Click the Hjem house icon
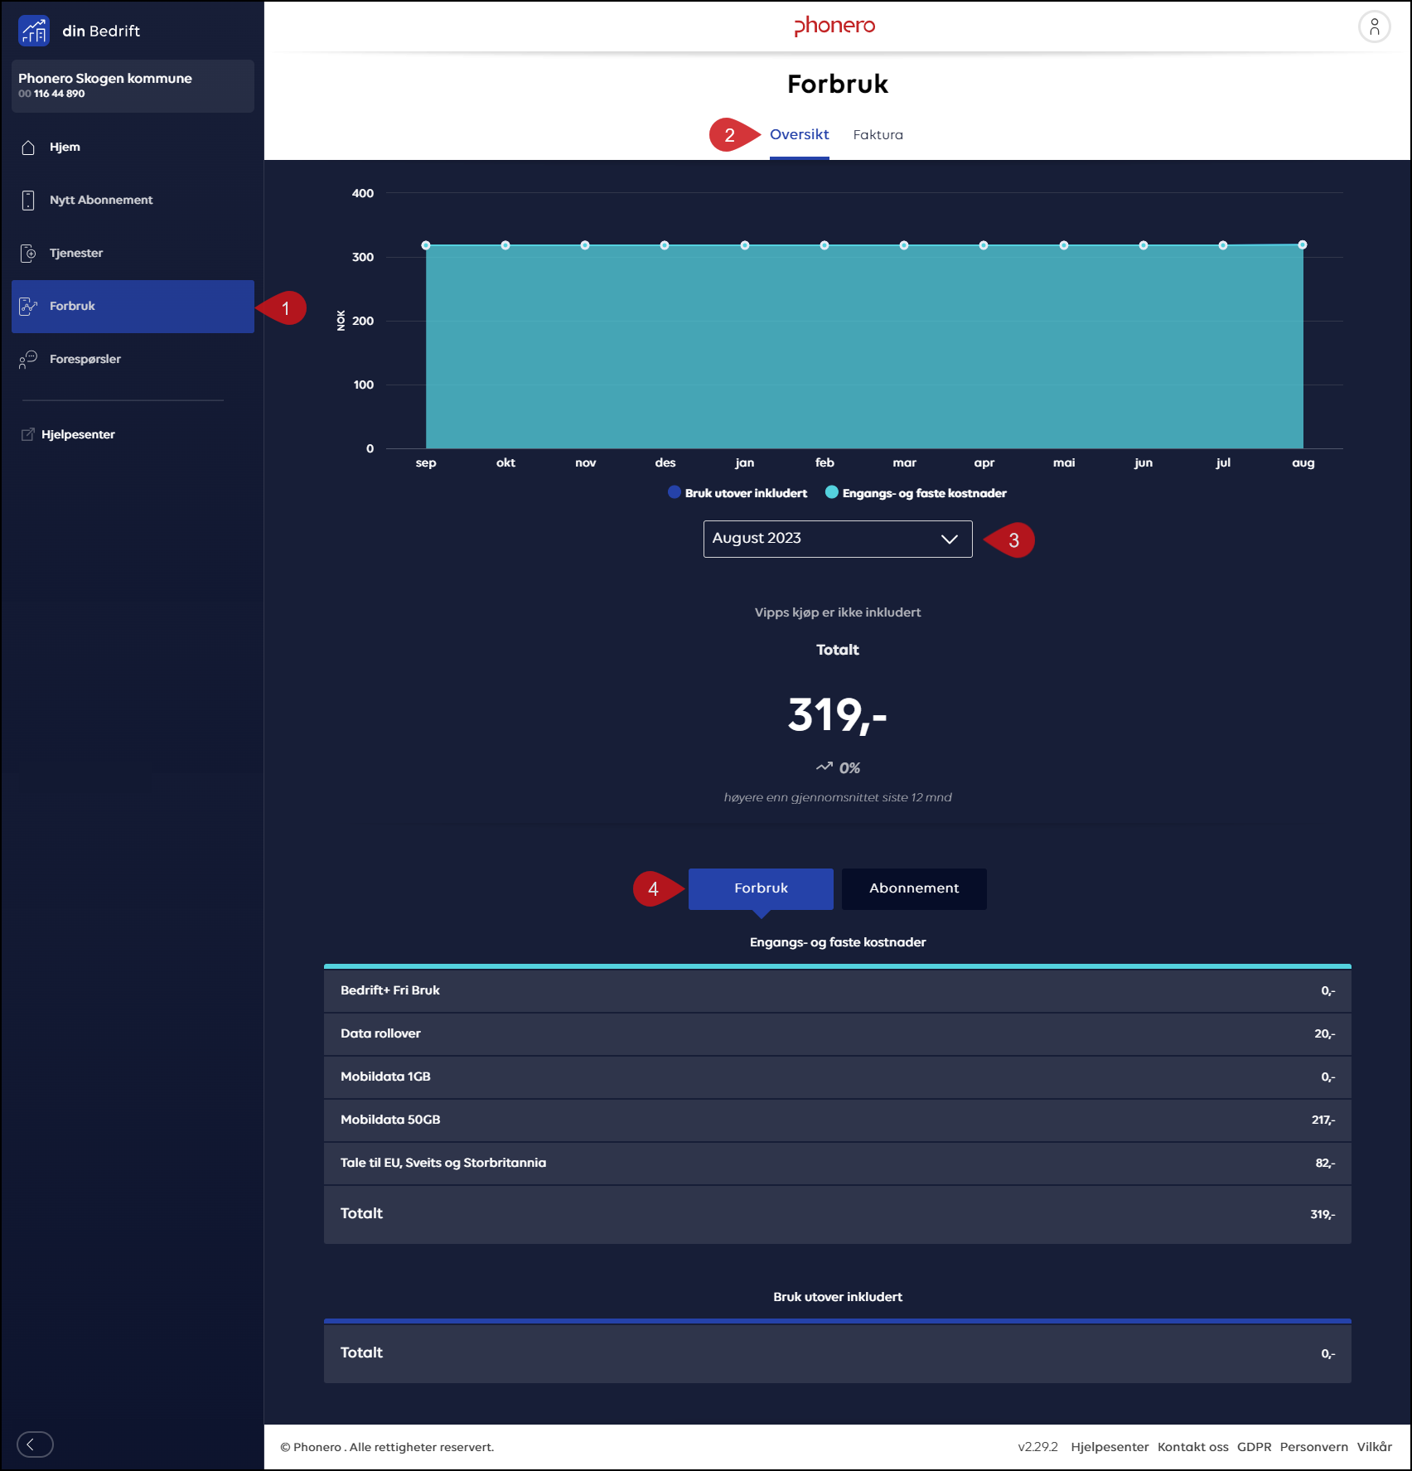The height and width of the screenshot is (1471, 1412). coord(28,148)
